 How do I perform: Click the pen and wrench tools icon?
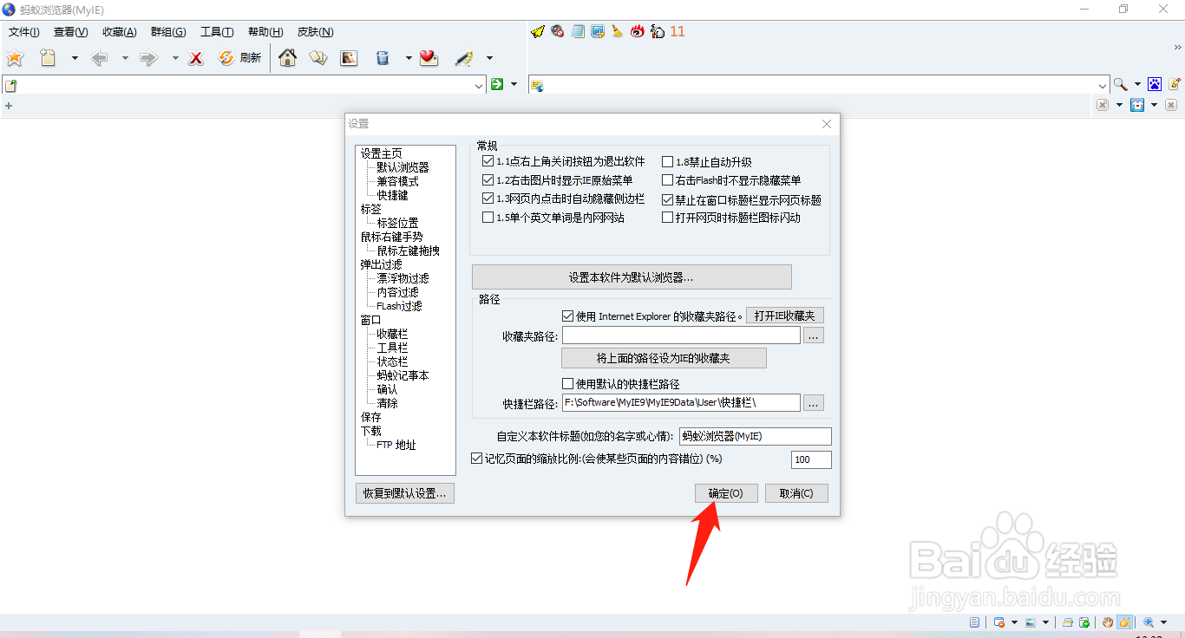tap(464, 58)
